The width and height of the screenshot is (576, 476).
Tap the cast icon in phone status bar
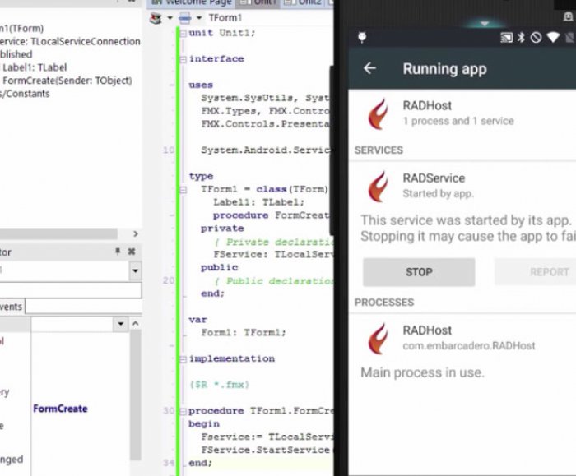point(507,38)
